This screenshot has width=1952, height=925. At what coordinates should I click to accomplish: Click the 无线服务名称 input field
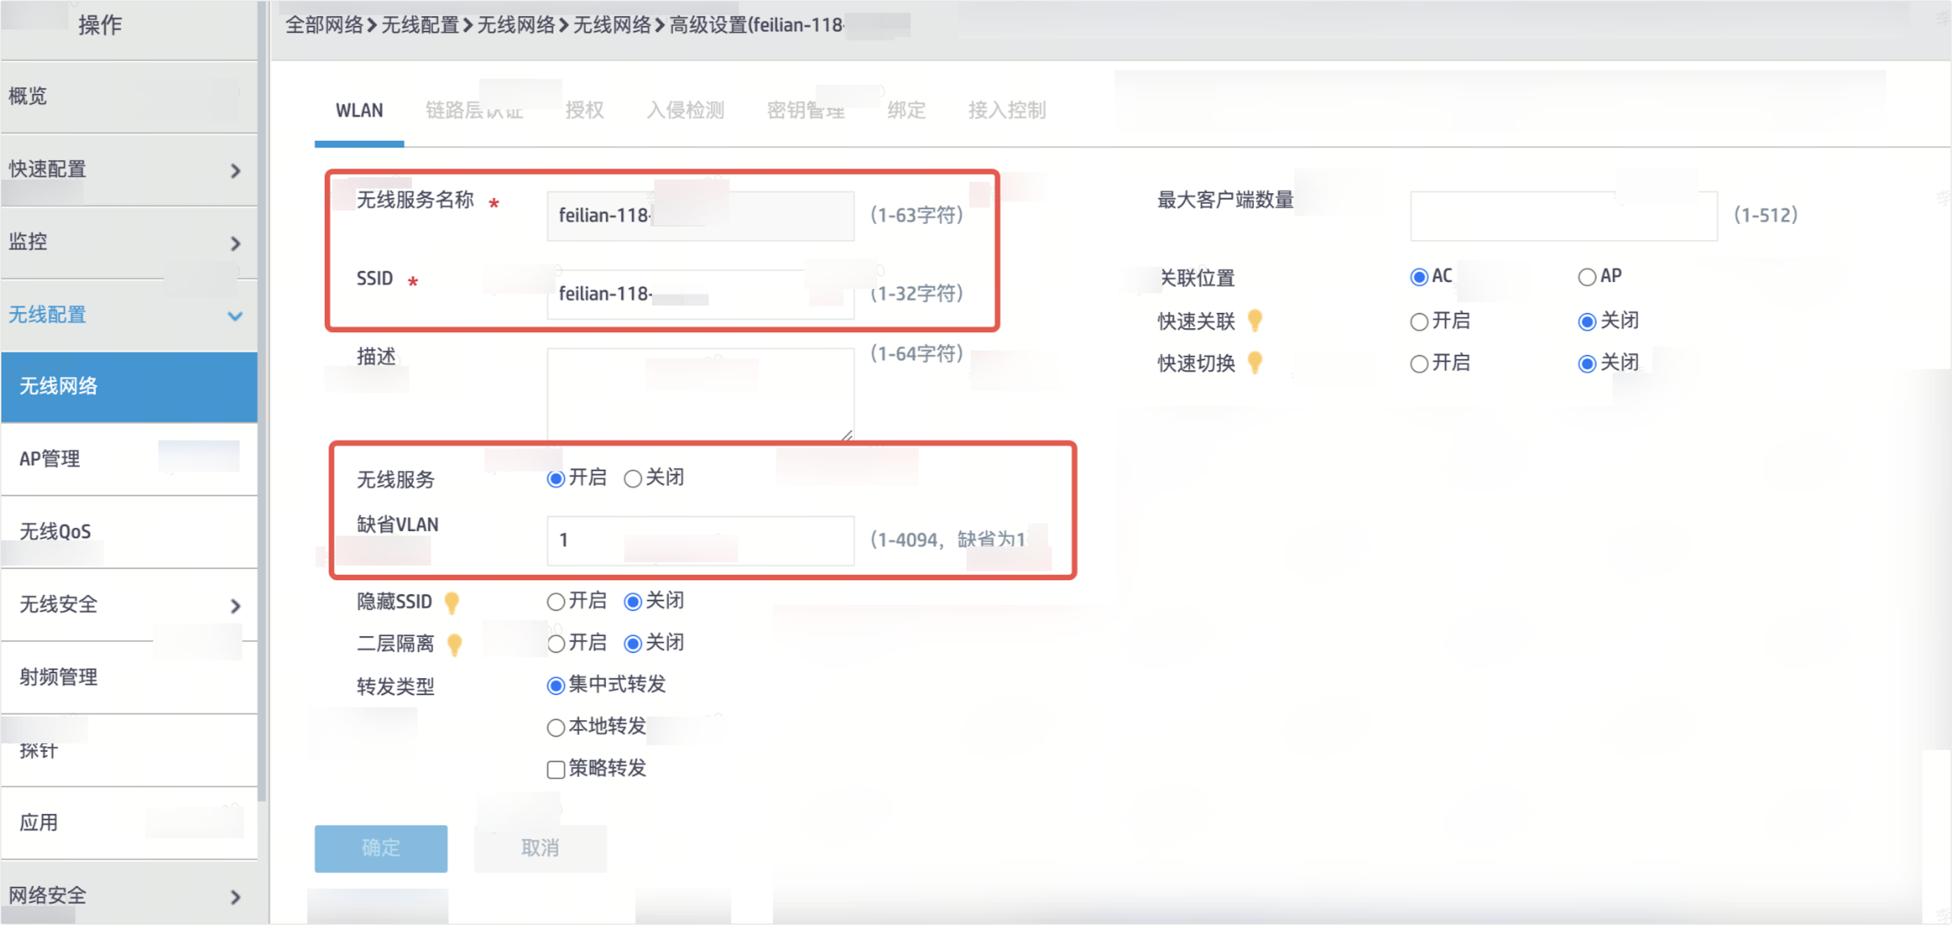click(x=700, y=216)
